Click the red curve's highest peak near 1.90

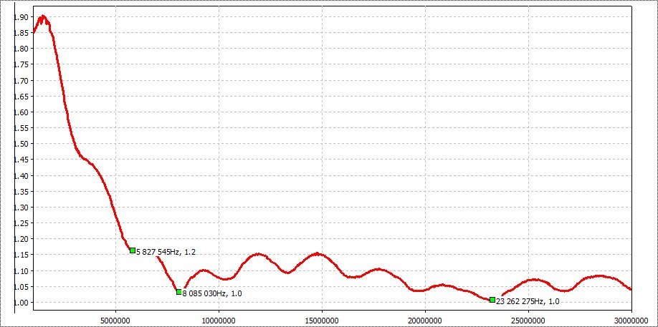[x=42, y=16]
